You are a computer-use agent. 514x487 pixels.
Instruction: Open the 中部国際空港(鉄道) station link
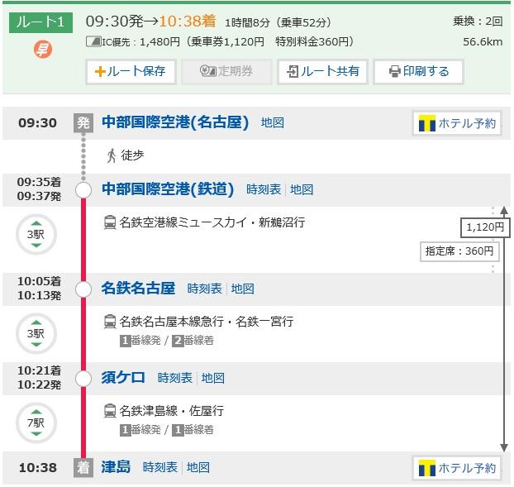[168, 189]
